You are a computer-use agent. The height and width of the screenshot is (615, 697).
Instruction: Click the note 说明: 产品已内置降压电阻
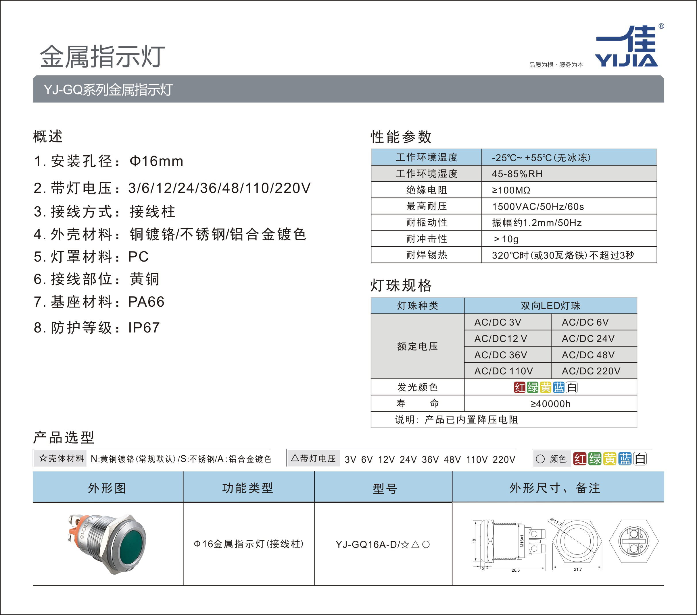[x=457, y=419]
